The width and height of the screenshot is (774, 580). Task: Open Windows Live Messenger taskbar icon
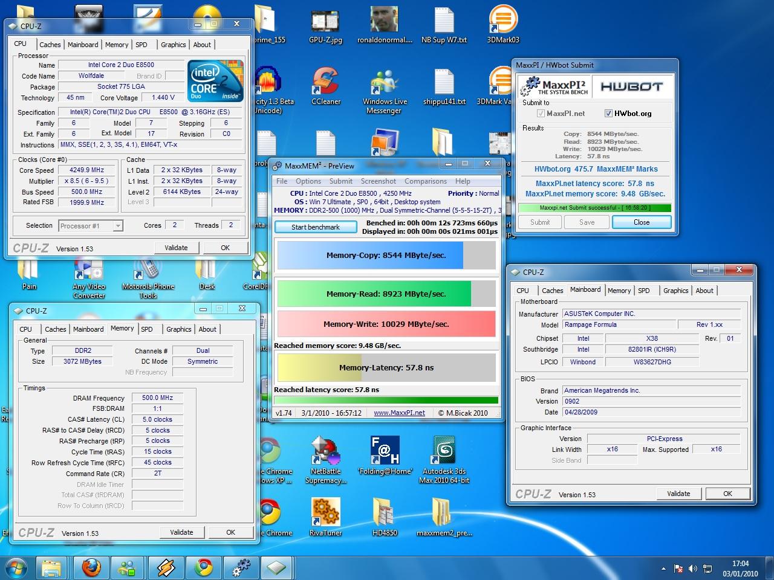(128, 568)
